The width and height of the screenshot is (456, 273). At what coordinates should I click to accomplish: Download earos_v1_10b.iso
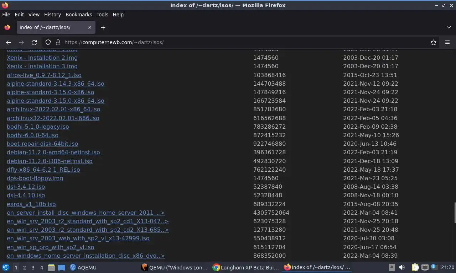[31, 204]
